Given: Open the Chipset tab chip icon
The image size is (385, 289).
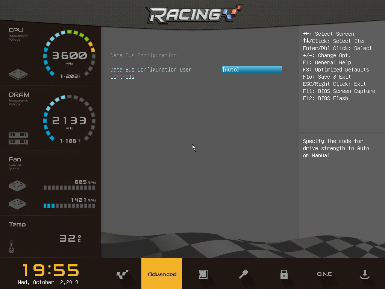Looking at the screenshot, I should pos(203,274).
